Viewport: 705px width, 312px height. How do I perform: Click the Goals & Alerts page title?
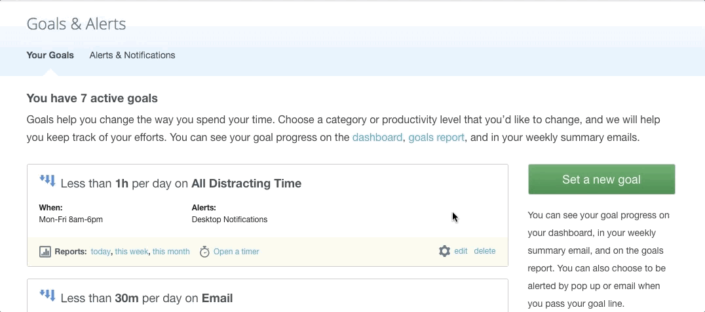[x=76, y=24]
